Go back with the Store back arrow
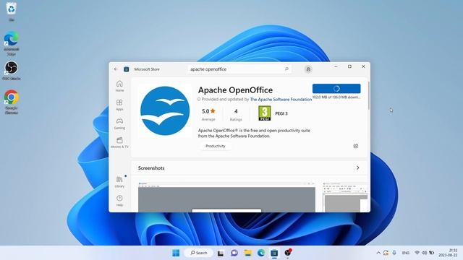The height and width of the screenshot is (260, 463). tap(116, 69)
